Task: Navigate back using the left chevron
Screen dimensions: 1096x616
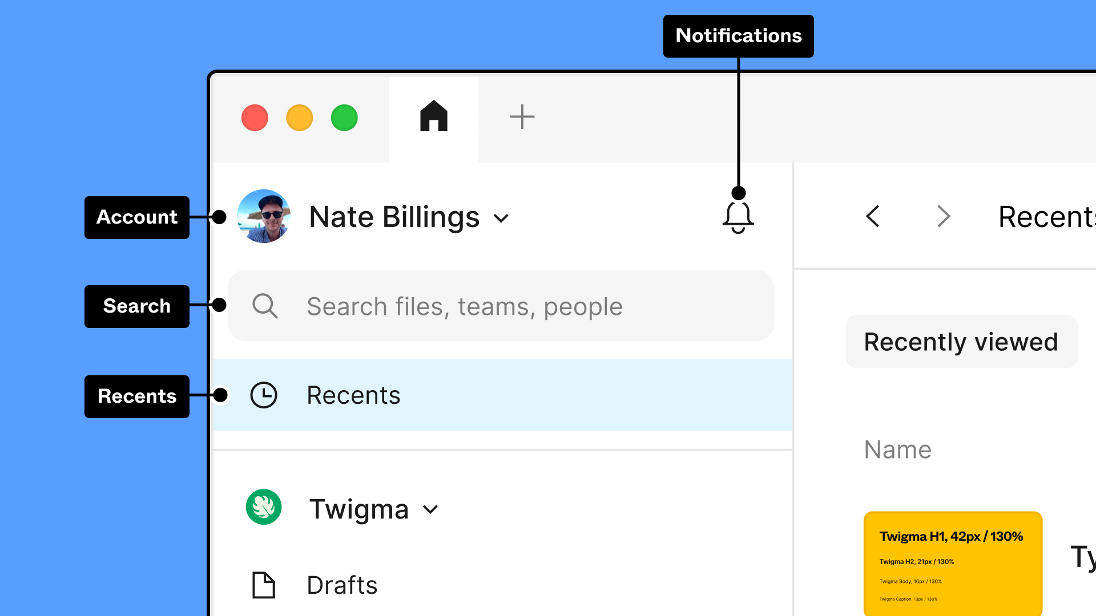Action: click(872, 217)
